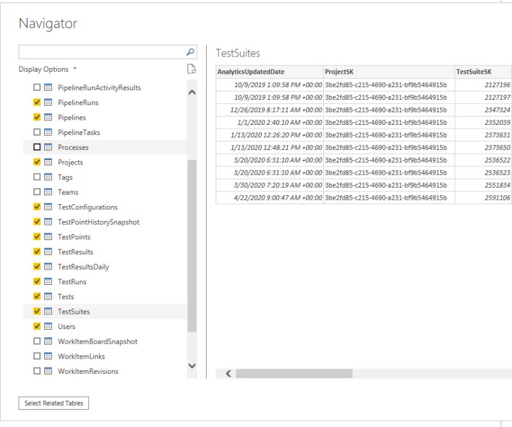Image resolution: width=512 pixels, height=427 pixels.
Task: Click the table icon beside Tags
Action: [48, 177]
